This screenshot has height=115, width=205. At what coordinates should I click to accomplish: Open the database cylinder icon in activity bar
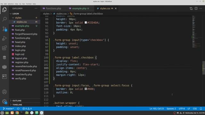[x=4, y=57]
